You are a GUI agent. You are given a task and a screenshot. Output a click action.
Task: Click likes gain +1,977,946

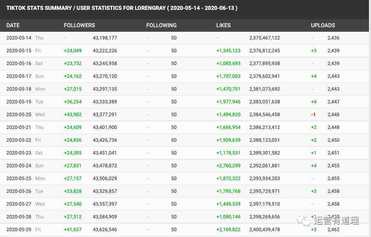[x=229, y=102]
